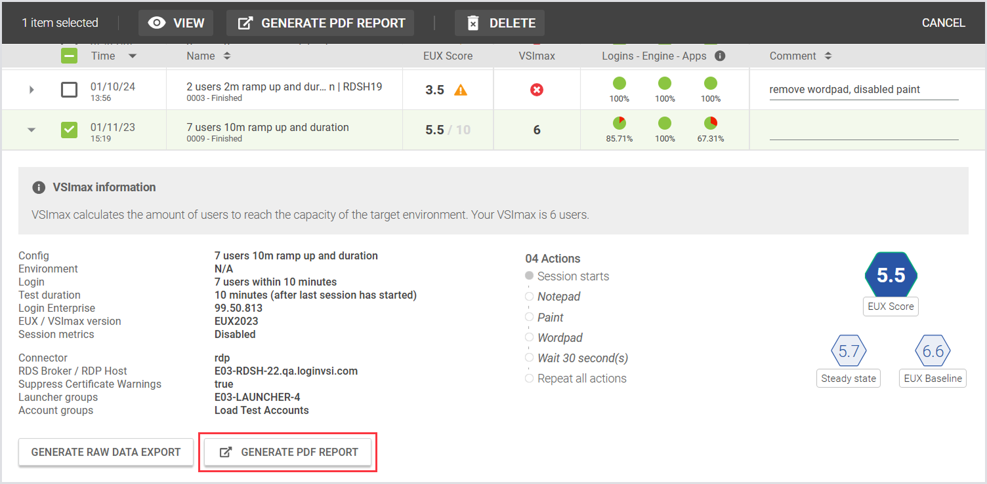Open the Time column sort dropdown arrow
Screen dimensions: 987x484
133,56
